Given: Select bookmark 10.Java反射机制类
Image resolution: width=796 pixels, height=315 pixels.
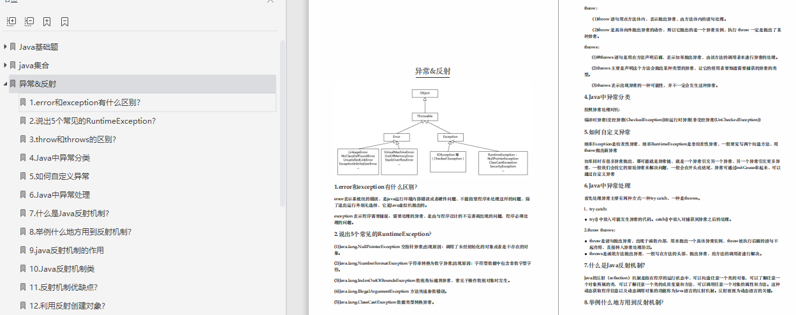Looking at the screenshot, I should coord(61,268).
